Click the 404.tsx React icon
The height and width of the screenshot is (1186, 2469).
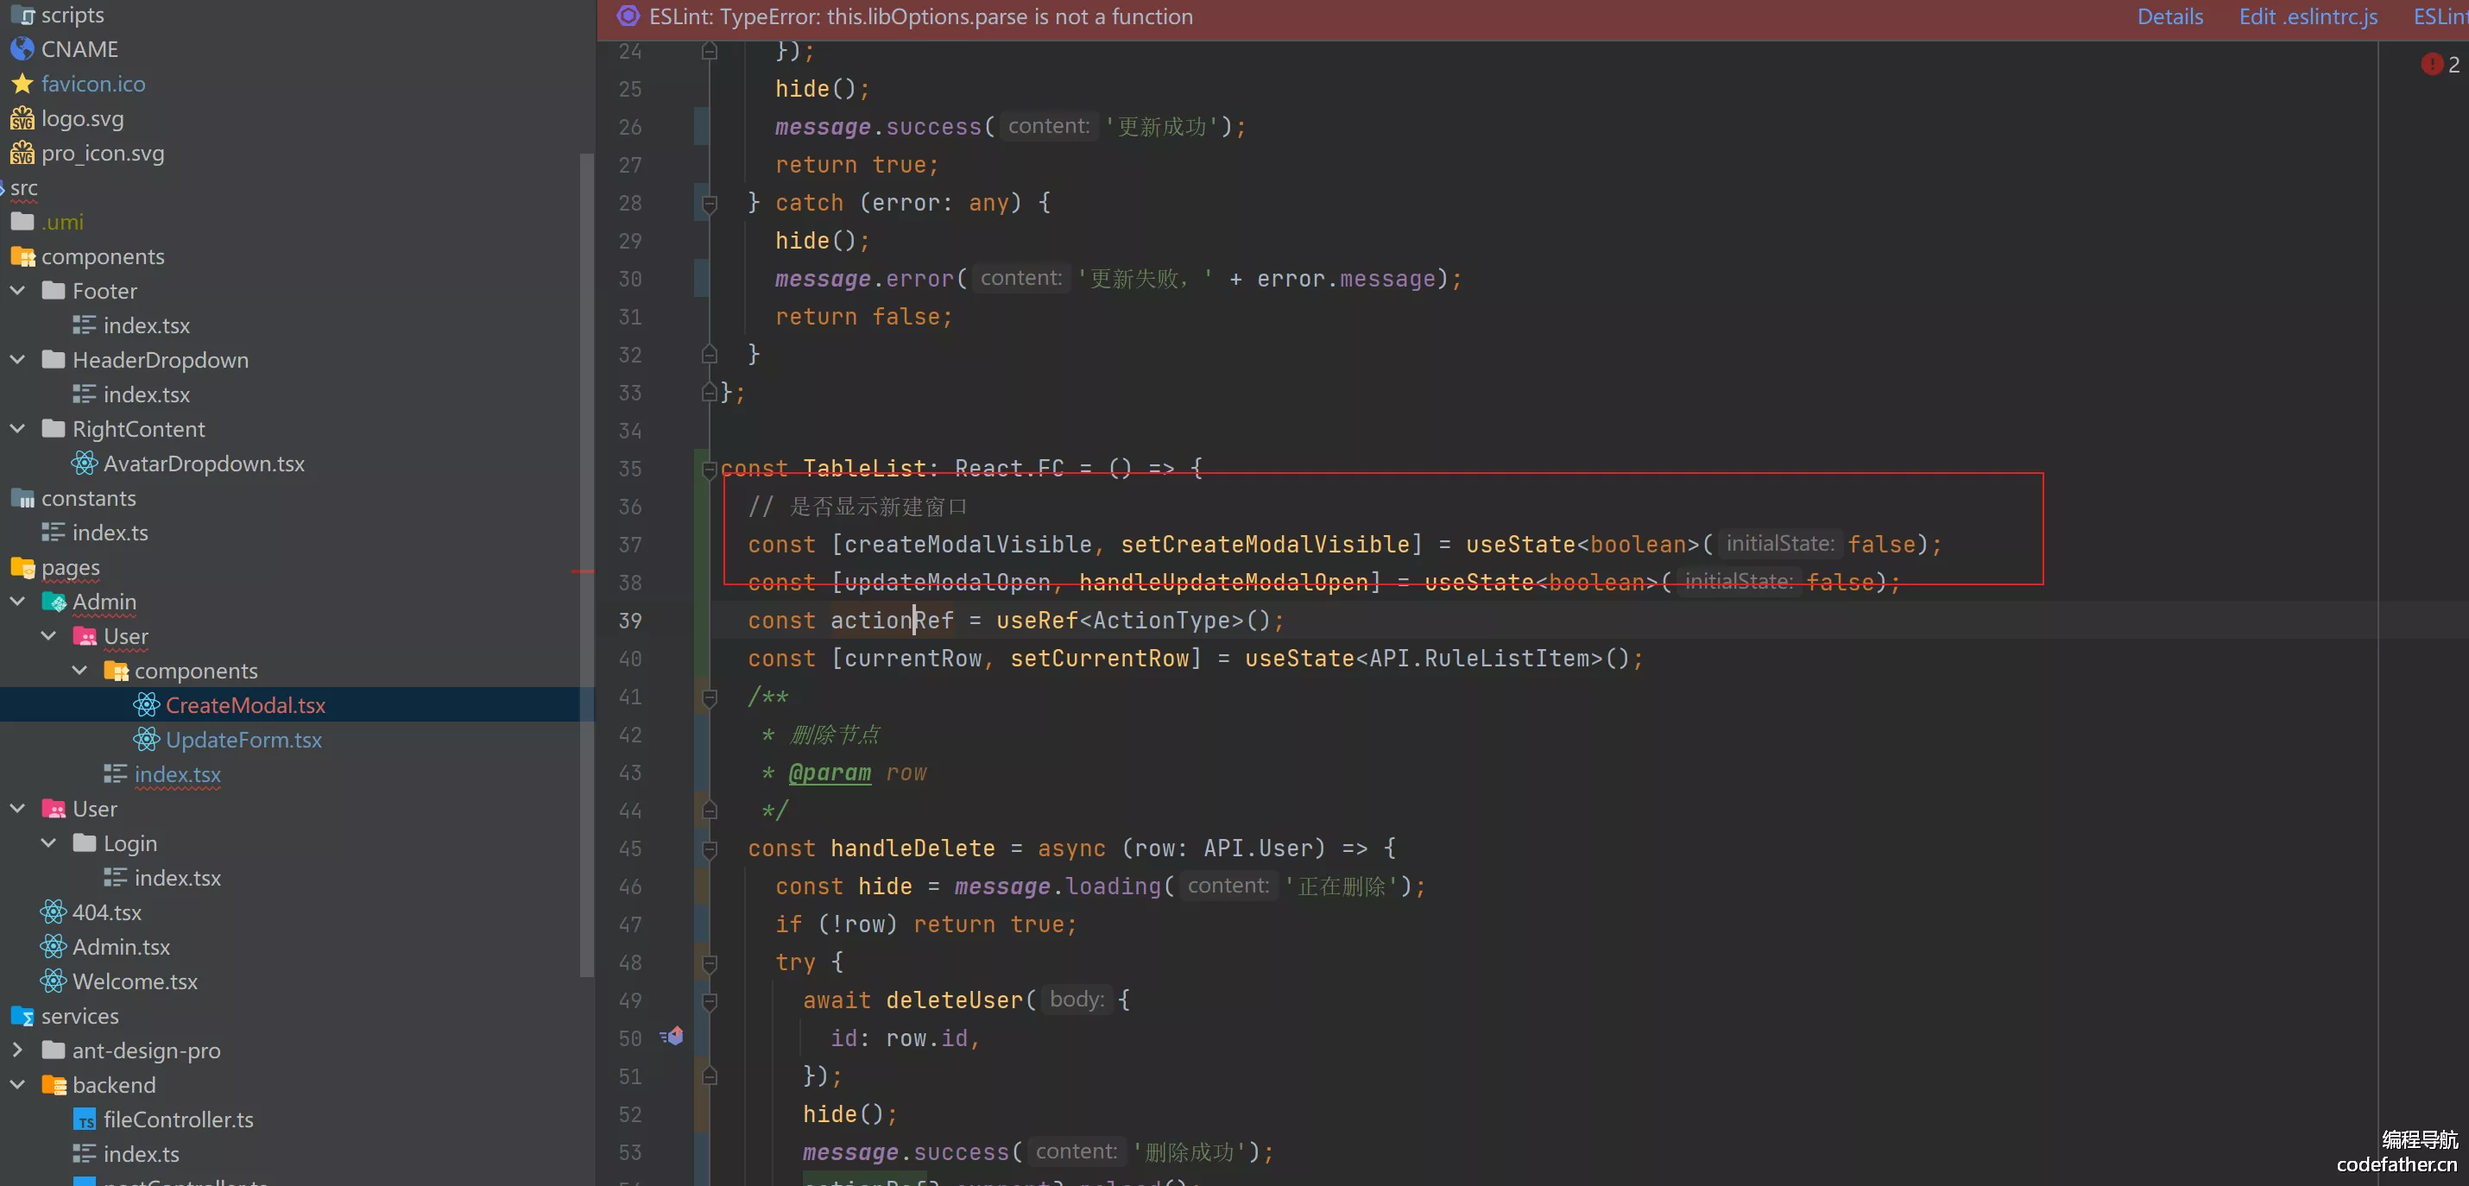(x=54, y=911)
